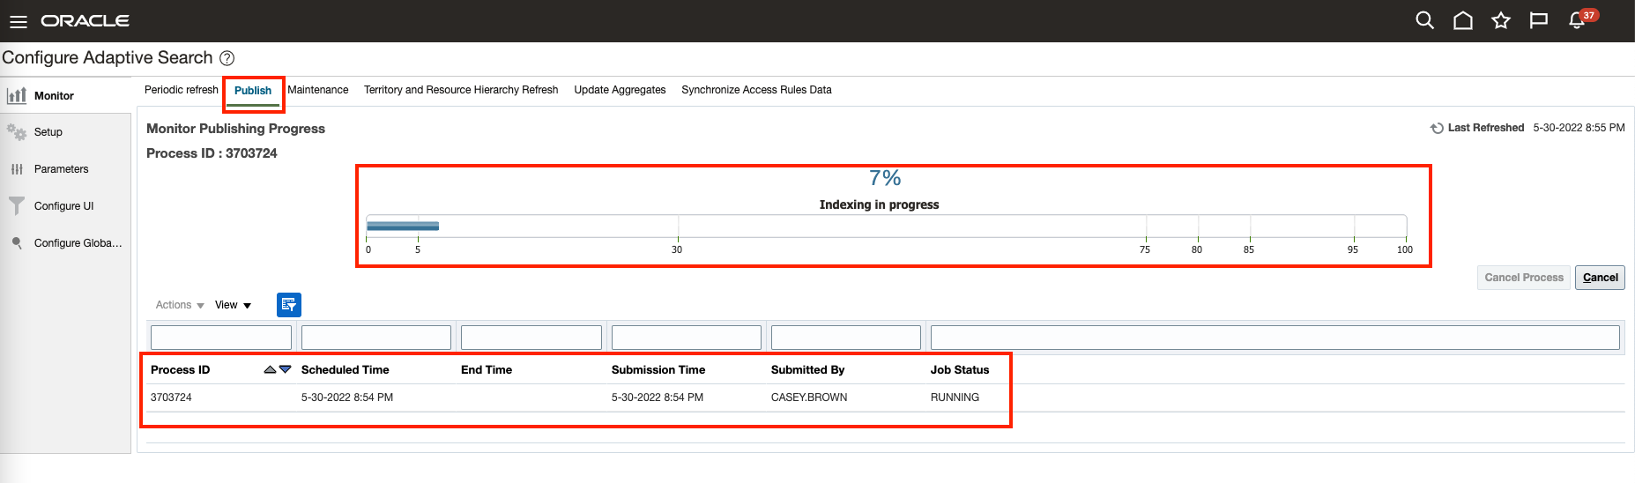This screenshot has height=483, width=1635.
Task: Click the End Time column header
Action: (x=487, y=370)
